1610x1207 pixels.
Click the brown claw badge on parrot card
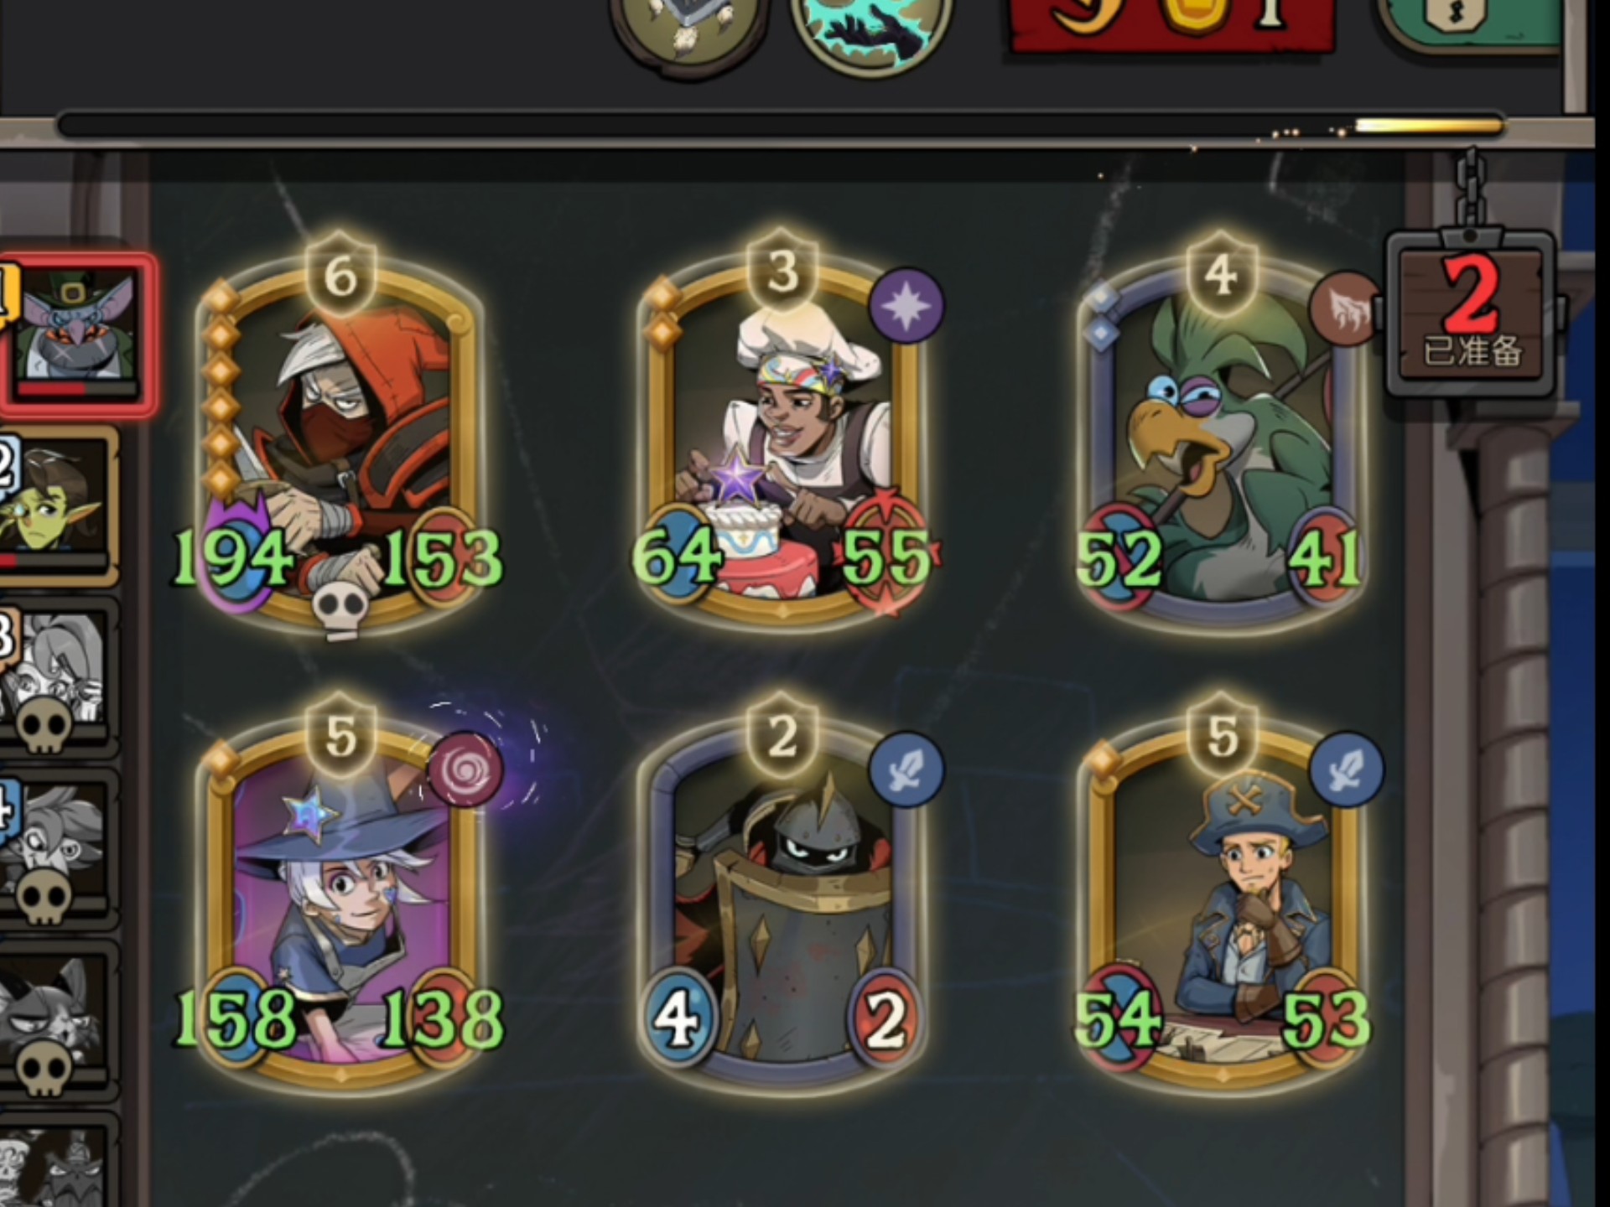[1345, 308]
